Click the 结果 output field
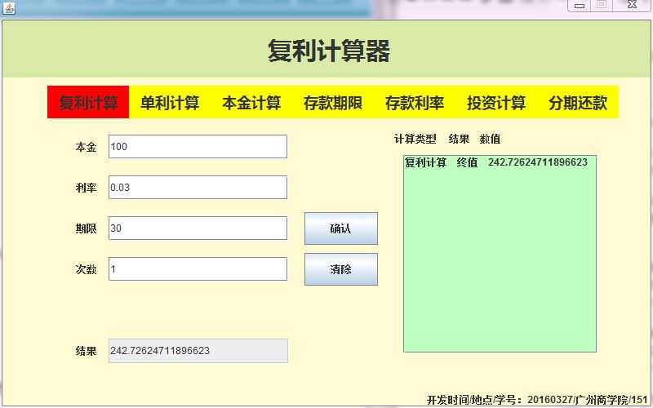The image size is (653, 408). pyautogui.click(x=198, y=351)
